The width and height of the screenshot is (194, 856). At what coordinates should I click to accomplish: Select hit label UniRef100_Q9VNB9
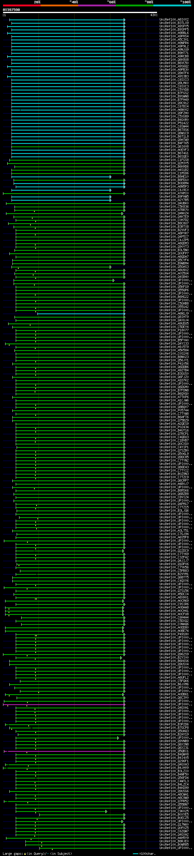click(174, 741)
